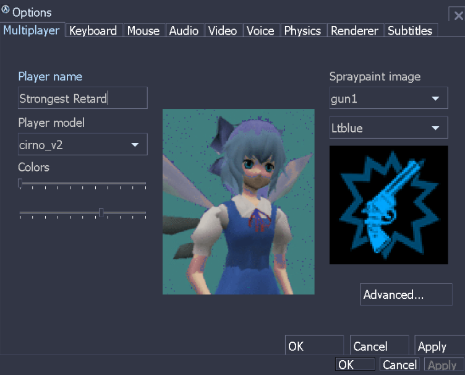Click the top Colors slider handle
The height and width of the screenshot is (375, 465).
coord(20,183)
